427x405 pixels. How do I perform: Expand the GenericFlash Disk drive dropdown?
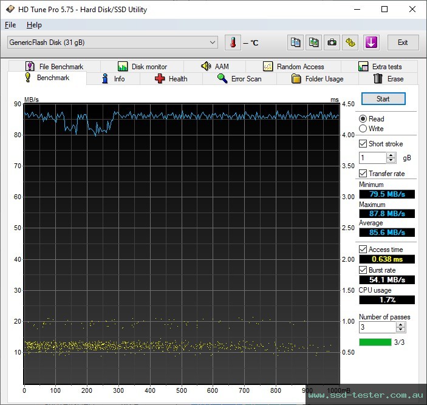[213, 43]
